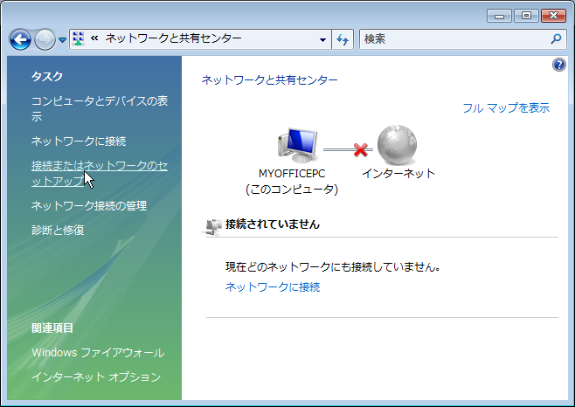Click ネットワークと共有センター breadcrumb in address bar
This screenshot has width=575, height=407.
pyautogui.click(x=173, y=38)
